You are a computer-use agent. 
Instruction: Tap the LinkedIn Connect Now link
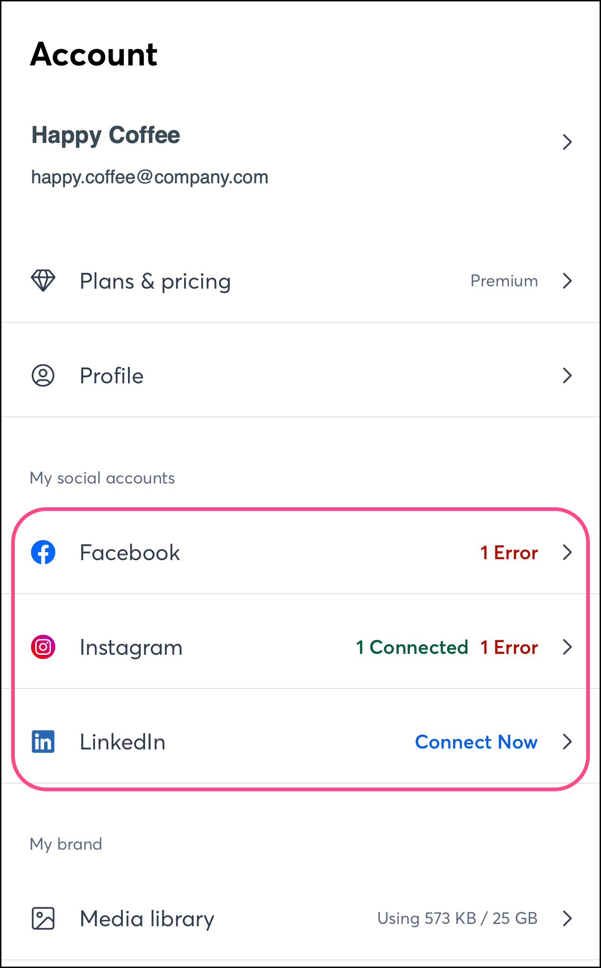[x=476, y=742]
